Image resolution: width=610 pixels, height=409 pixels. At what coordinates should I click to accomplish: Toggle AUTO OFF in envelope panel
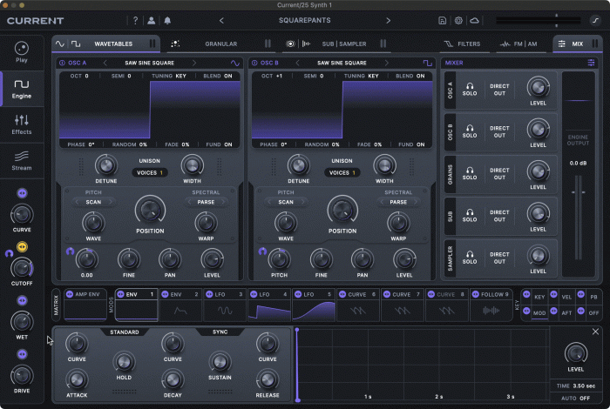575,399
